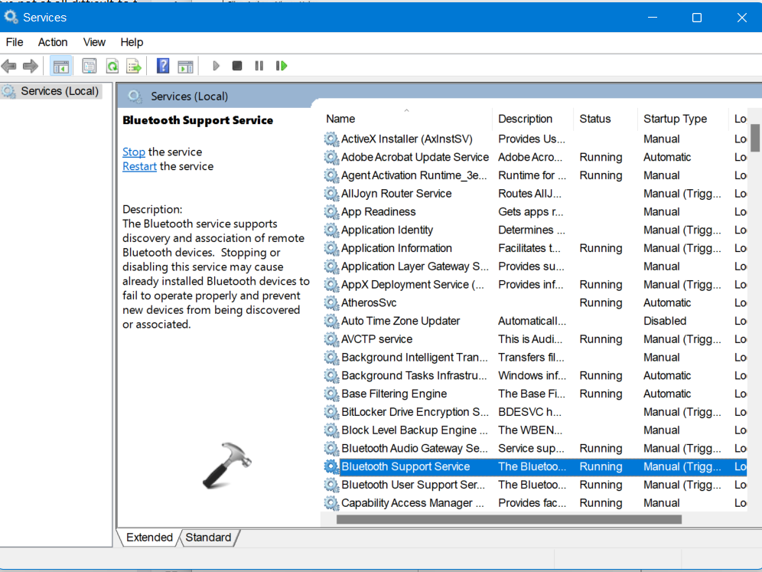The image size is (762, 572).
Task: Click the Show/Hide Console Tree toolbar icon
Action: [x=60, y=66]
